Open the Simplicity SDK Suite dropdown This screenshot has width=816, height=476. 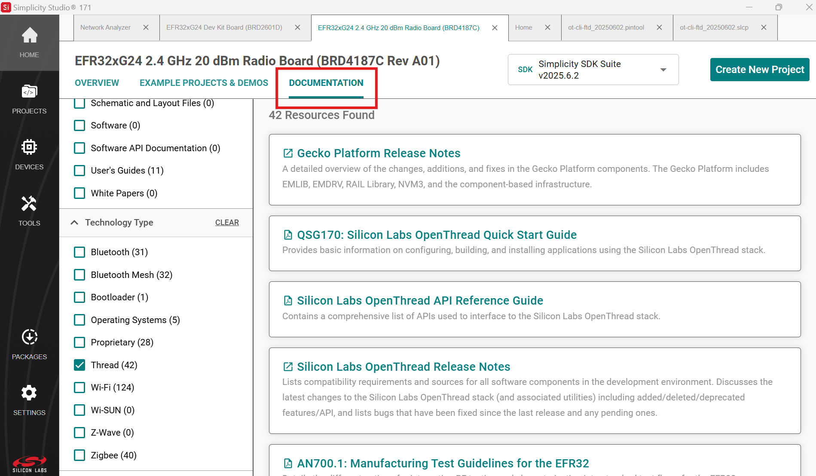pyautogui.click(x=593, y=70)
